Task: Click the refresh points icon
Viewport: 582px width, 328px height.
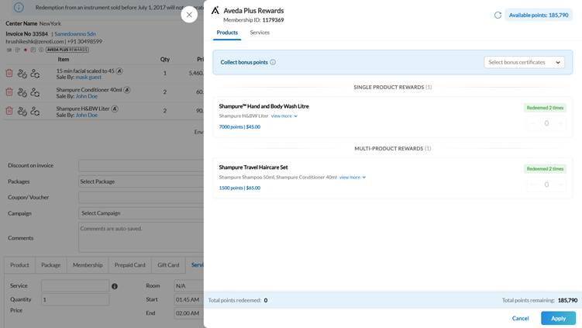Action: click(498, 16)
